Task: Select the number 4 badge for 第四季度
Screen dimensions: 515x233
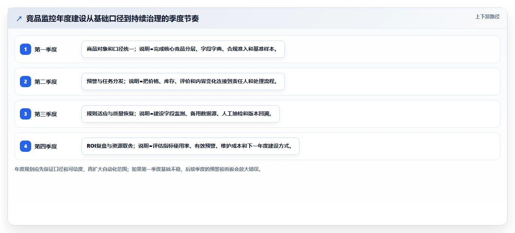Action: [26, 146]
